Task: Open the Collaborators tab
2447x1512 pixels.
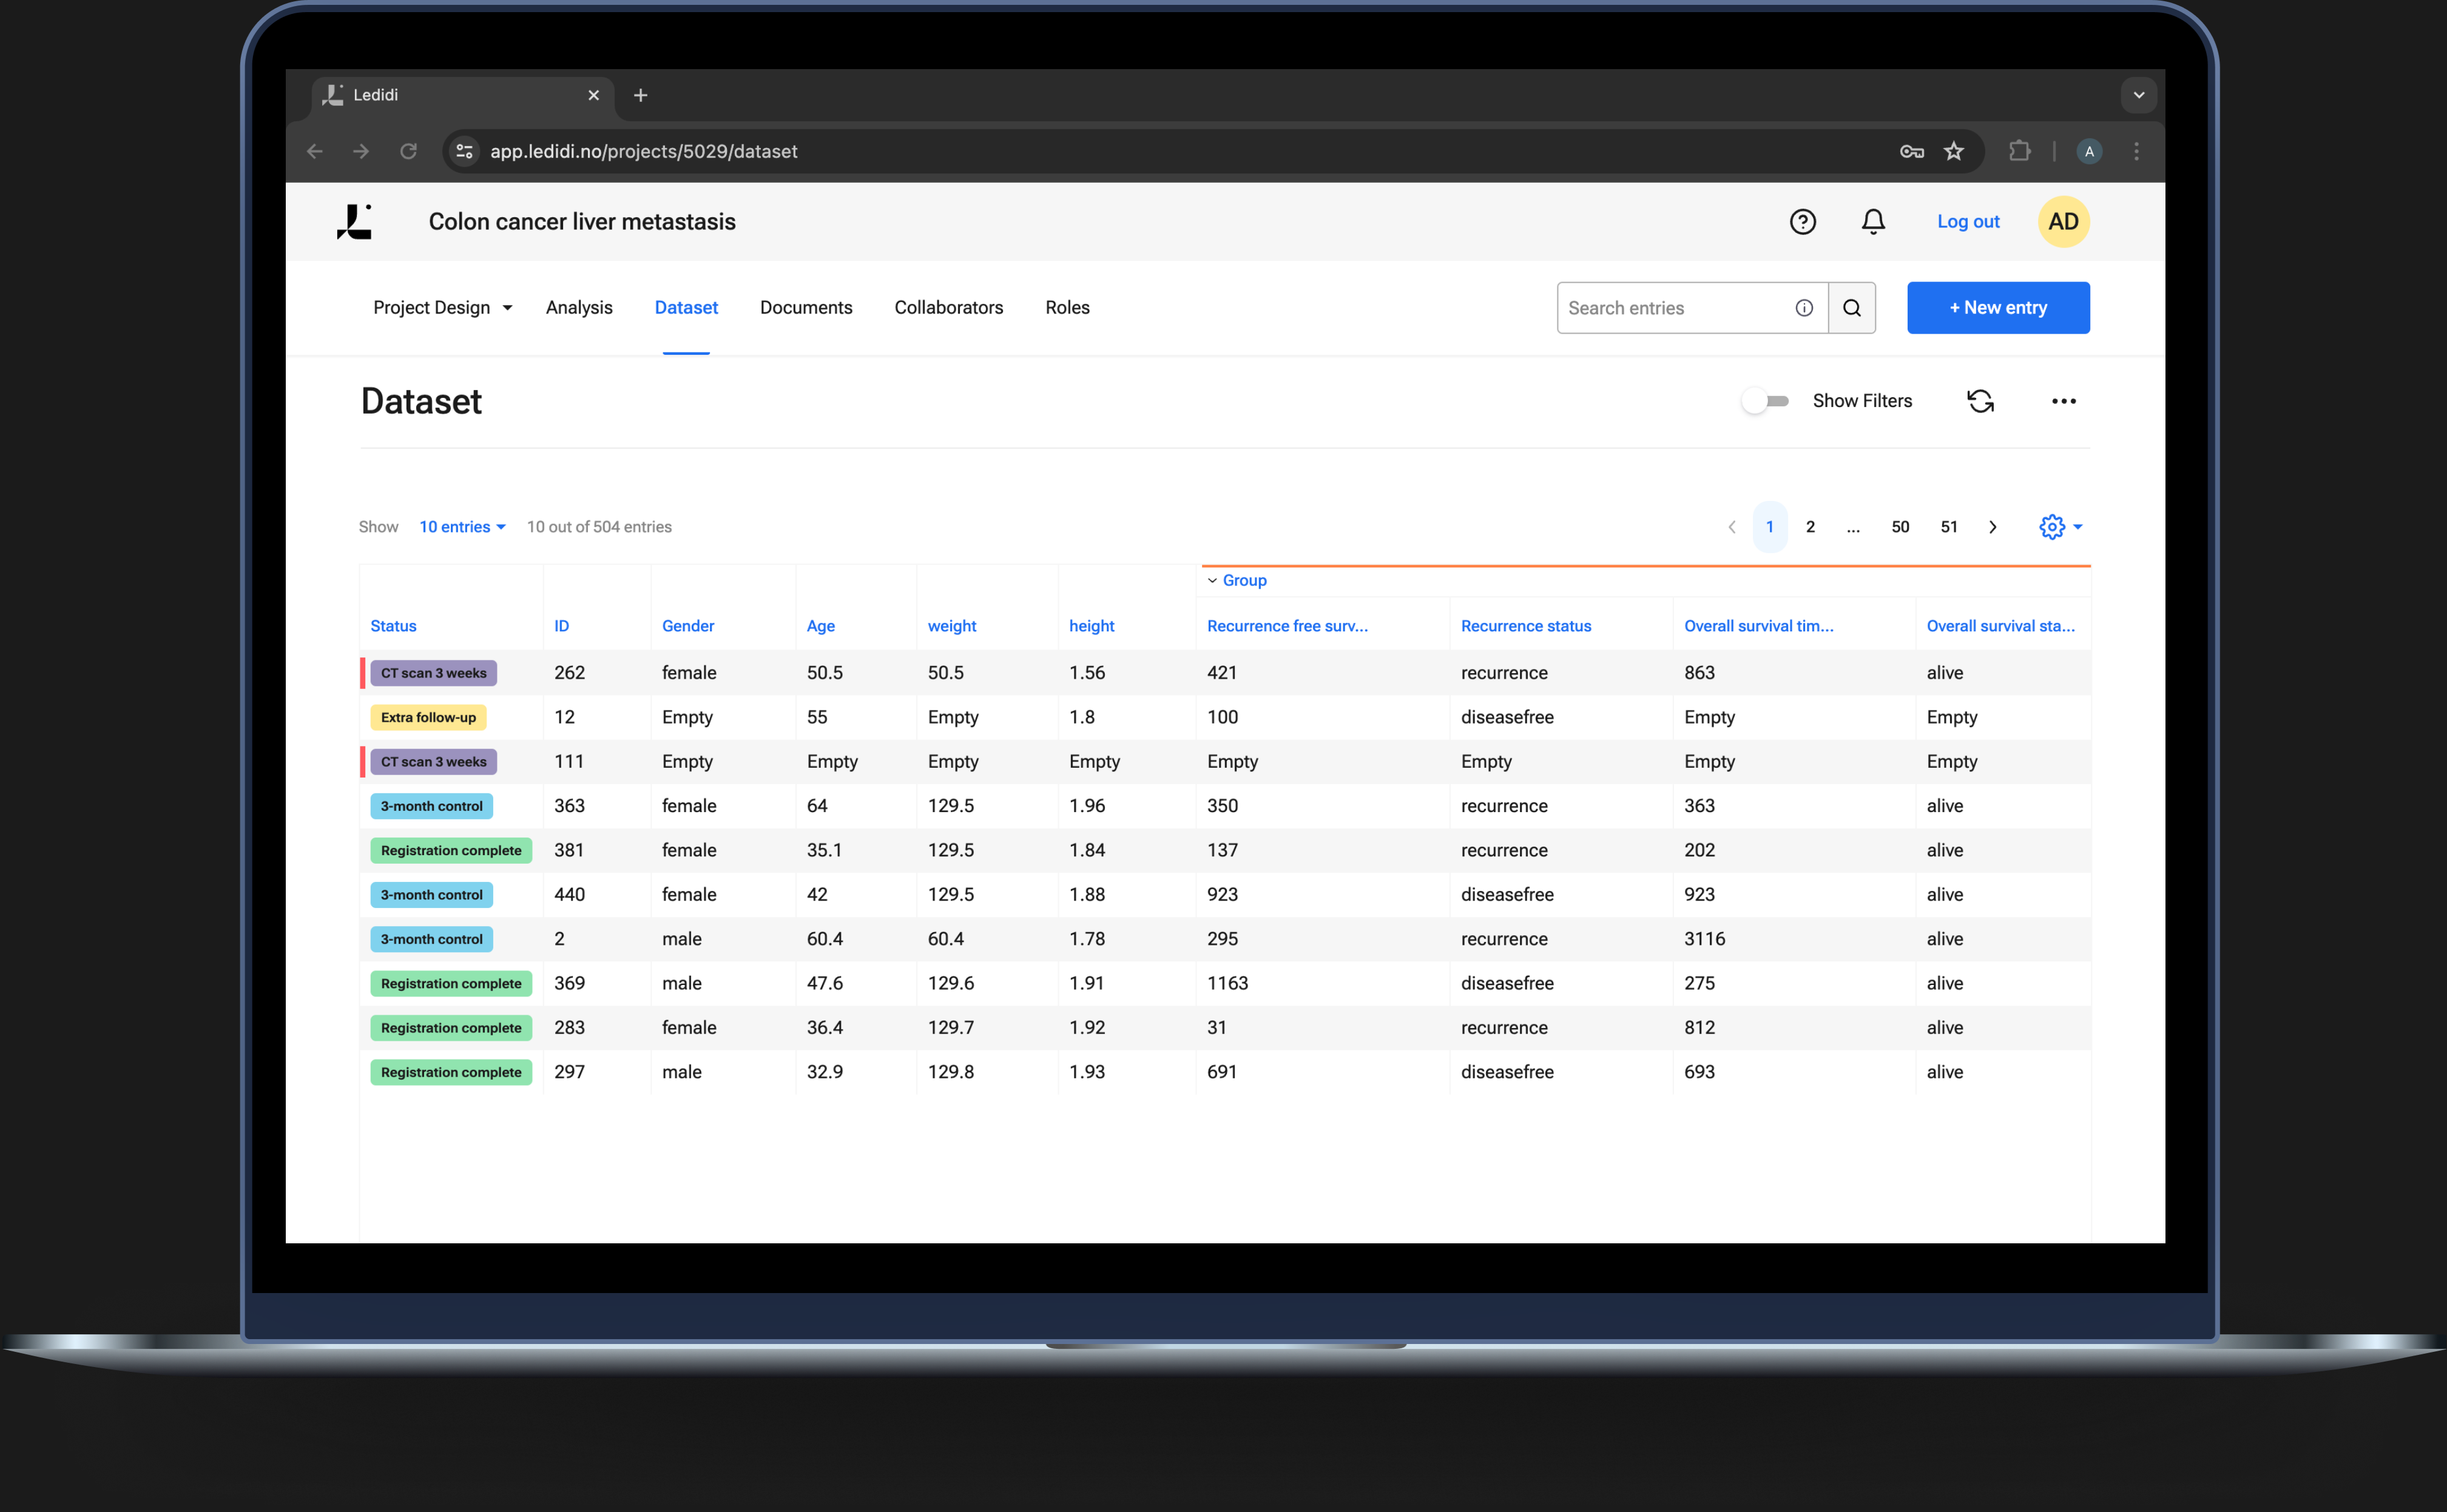Action: 947,308
